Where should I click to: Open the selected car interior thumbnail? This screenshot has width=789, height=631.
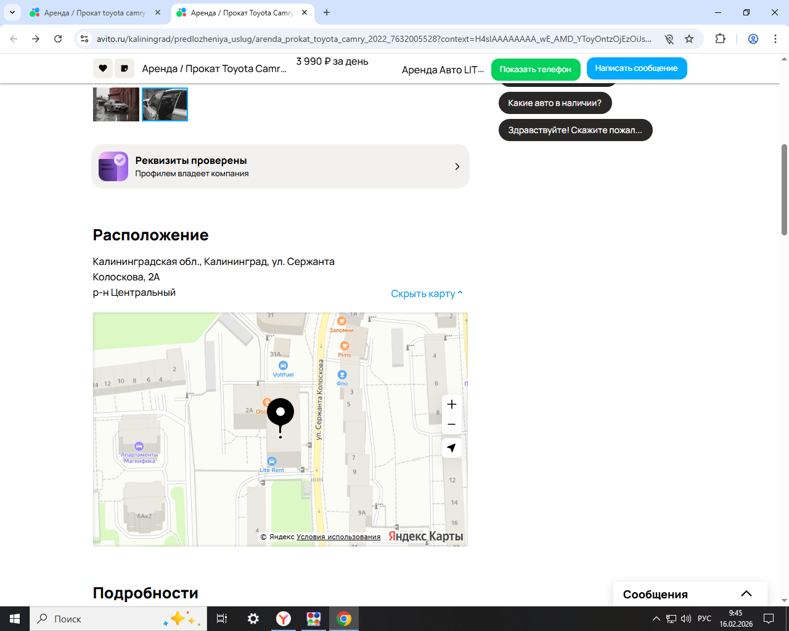pyautogui.click(x=165, y=104)
